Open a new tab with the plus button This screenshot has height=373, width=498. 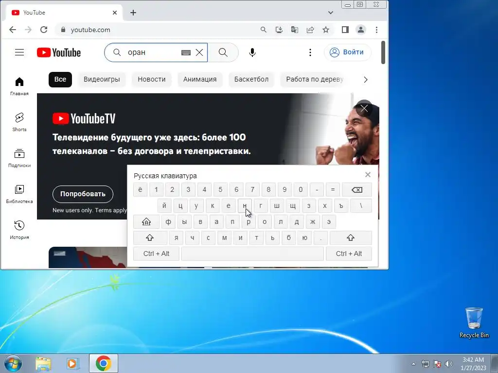coord(133,13)
